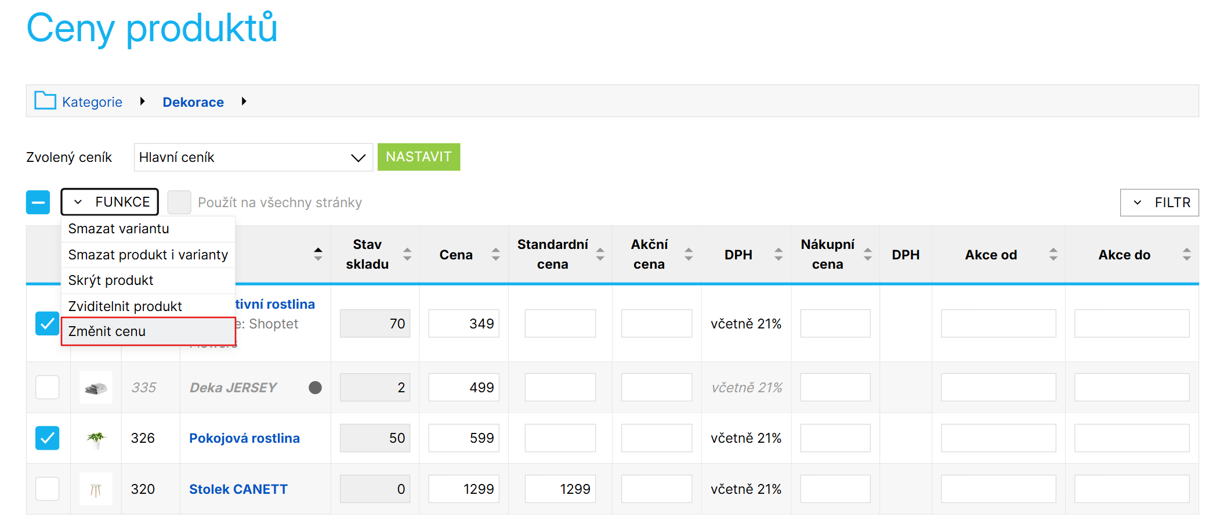The height and width of the screenshot is (524, 1224).
Task: Click the Deka JERSEY stock field
Action: (x=375, y=387)
